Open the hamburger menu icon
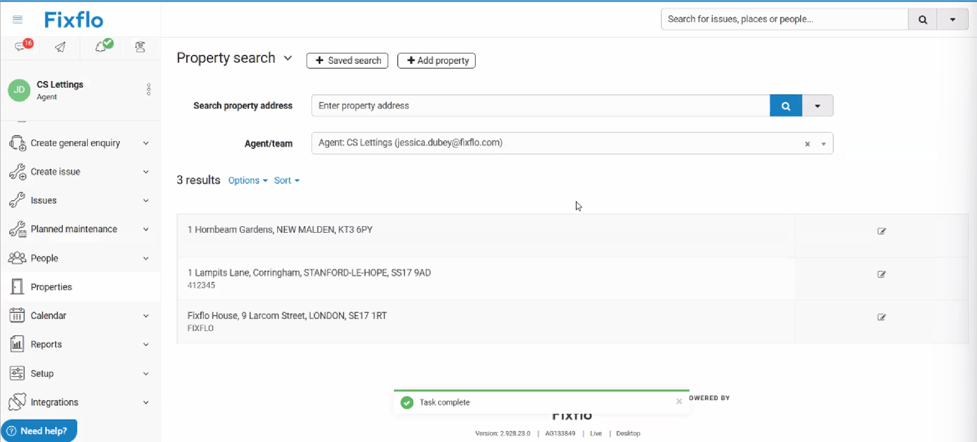This screenshot has width=977, height=442. [18, 20]
